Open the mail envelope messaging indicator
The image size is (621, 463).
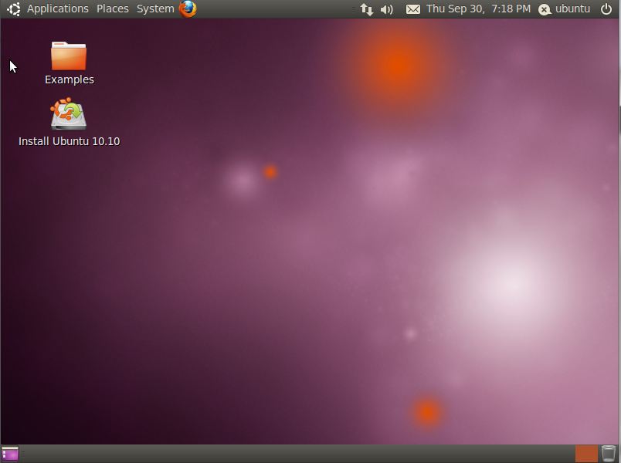(413, 9)
